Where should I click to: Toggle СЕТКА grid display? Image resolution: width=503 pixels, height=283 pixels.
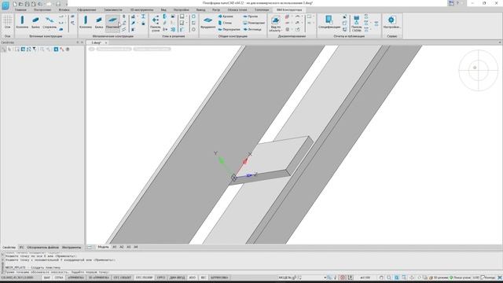coord(59,277)
